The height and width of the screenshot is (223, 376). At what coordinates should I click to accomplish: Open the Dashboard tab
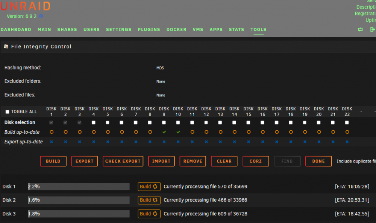16,29
